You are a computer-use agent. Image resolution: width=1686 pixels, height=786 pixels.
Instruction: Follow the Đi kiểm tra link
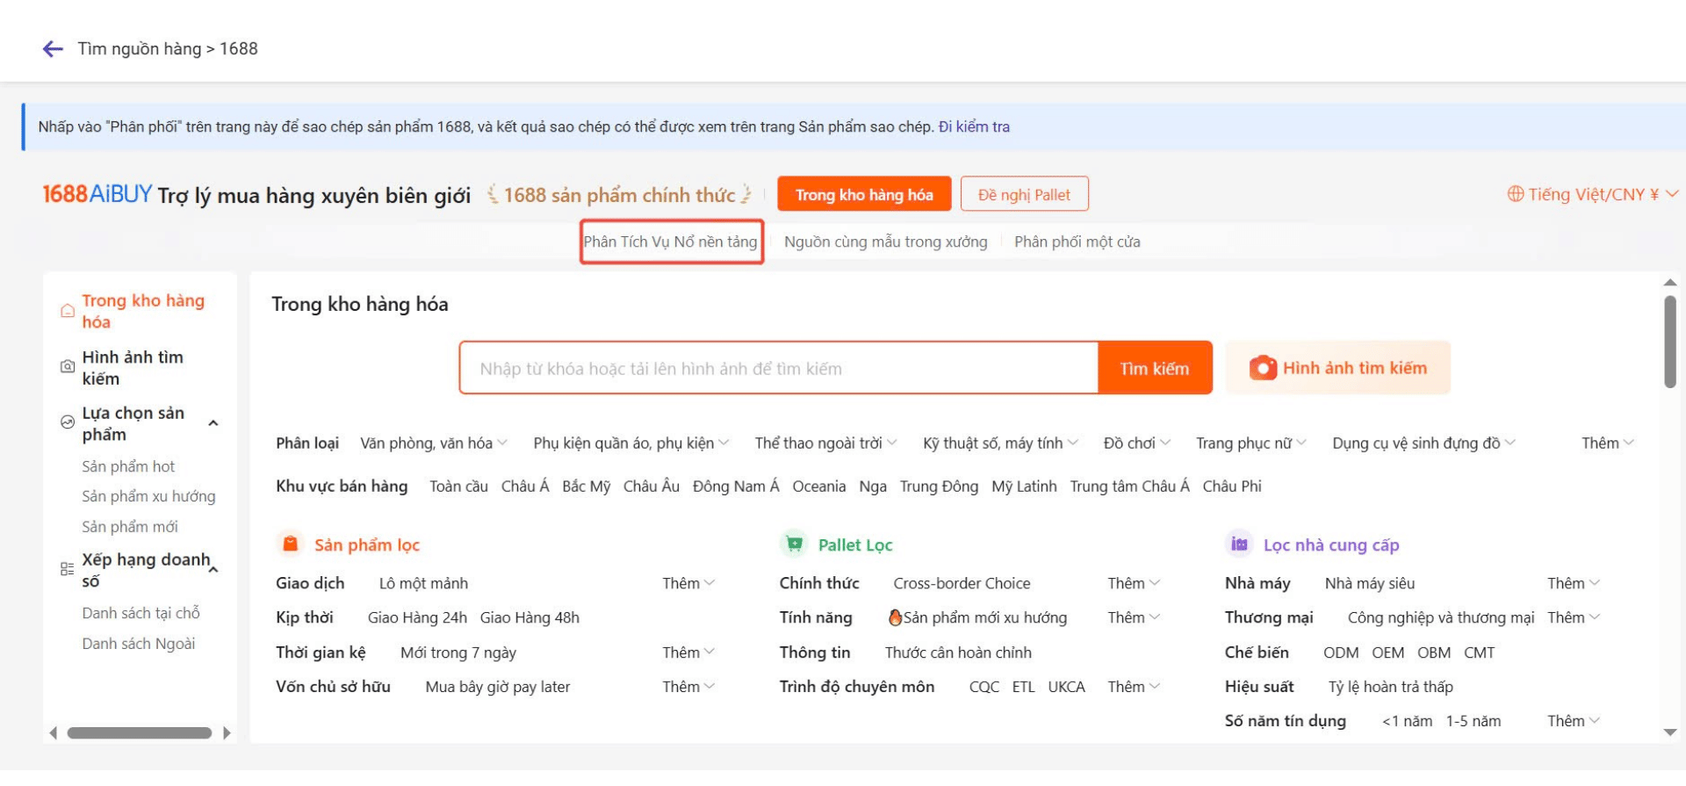(974, 126)
